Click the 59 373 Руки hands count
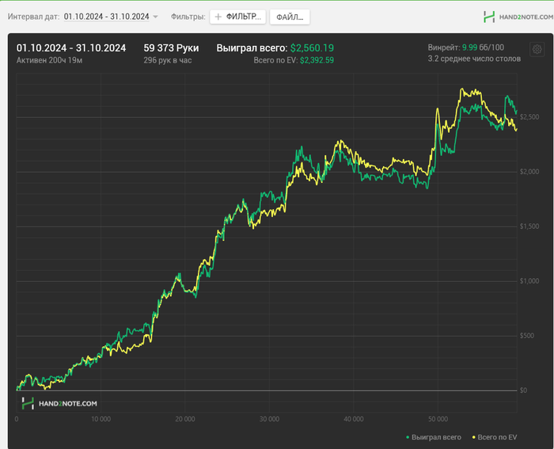Image resolution: width=554 pixels, height=449 pixels. 171,48
